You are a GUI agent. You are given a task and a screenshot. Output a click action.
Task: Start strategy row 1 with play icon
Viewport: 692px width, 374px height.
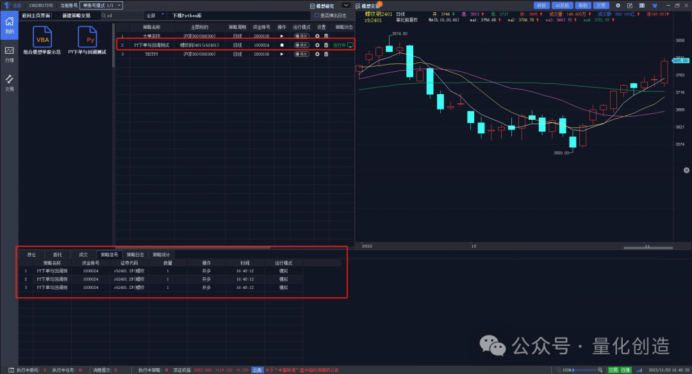coord(281,36)
